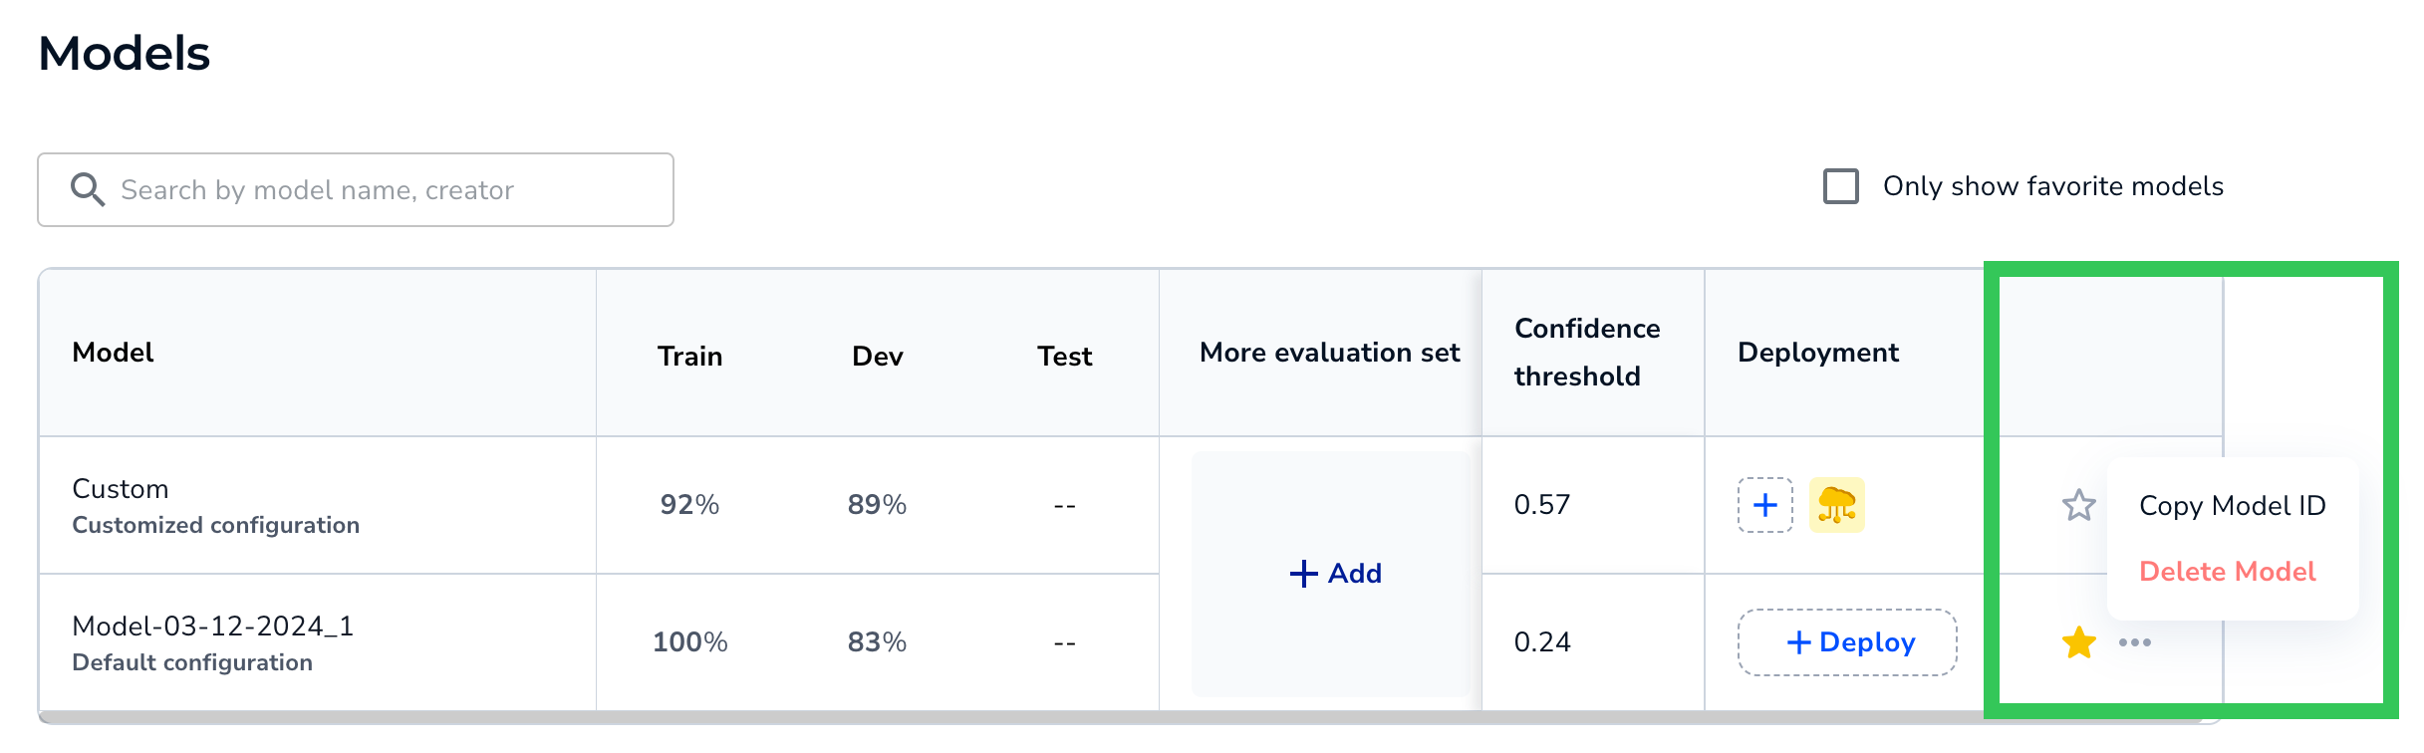Click confidence threshold value 0.24
This screenshot has width=2424, height=753.
pos(1541,642)
